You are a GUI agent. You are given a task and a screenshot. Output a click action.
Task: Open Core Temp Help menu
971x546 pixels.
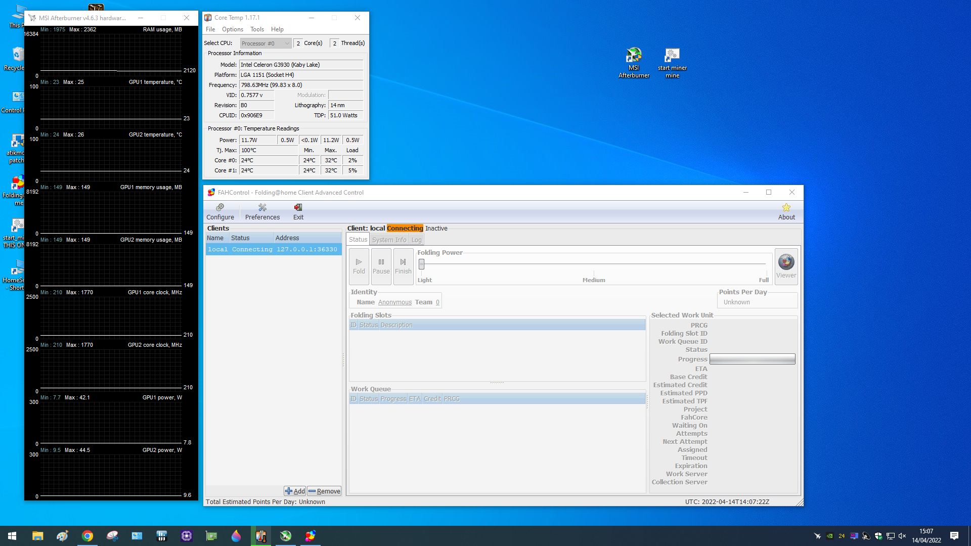[277, 29]
